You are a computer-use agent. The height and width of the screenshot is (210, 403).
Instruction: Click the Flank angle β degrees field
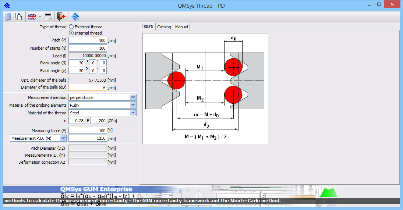(x=77, y=63)
